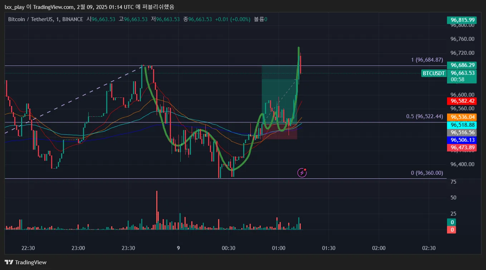486x270 pixels.
Task: Click the volume axis 50 tick
Action: tap(453, 198)
